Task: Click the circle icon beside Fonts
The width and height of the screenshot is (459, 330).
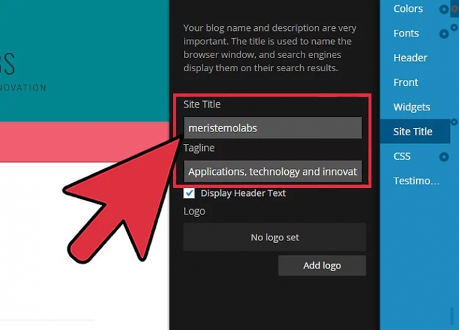Action: tap(444, 34)
